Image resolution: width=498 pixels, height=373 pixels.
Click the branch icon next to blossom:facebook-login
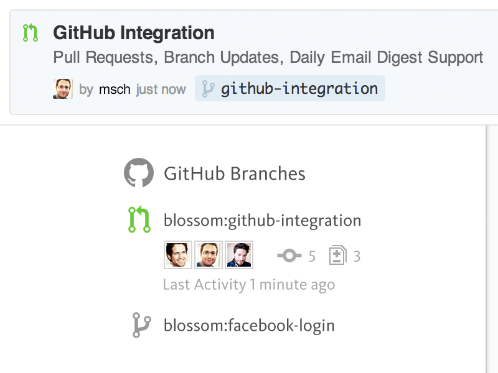(x=141, y=325)
